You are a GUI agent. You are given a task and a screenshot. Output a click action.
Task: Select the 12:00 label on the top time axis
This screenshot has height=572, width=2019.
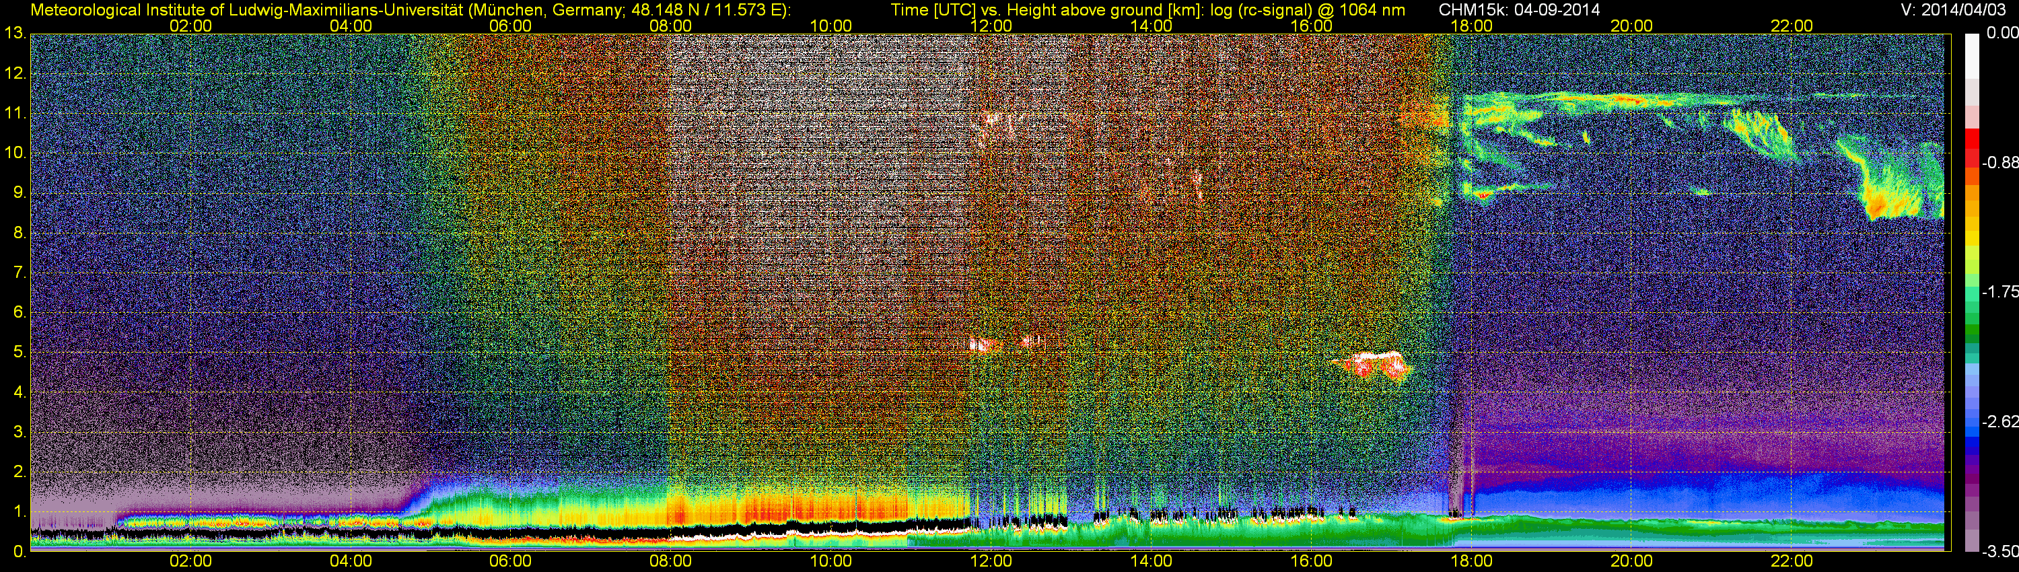pos(991,26)
